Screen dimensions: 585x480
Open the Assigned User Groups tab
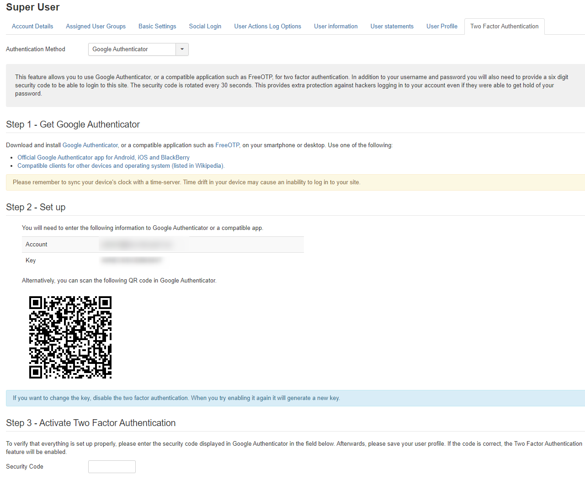click(x=96, y=26)
